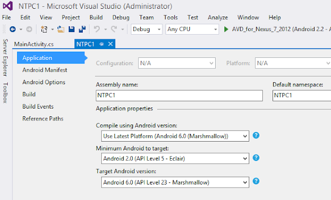Click the Navigate Backward arrow icon
Image resolution: width=331 pixels, height=200 pixels.
click(x=12, y=29)
